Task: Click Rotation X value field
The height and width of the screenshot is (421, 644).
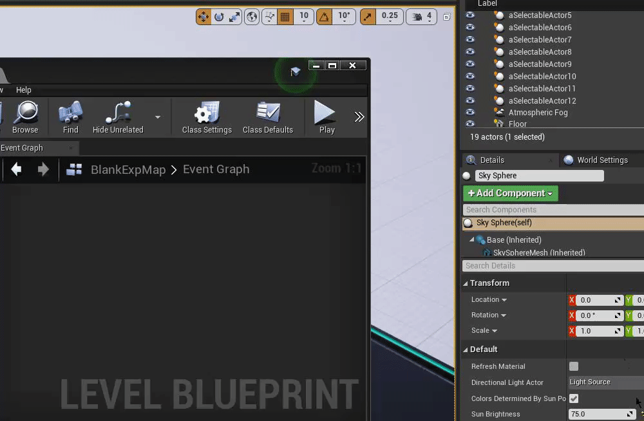Action: click(599, 315)
